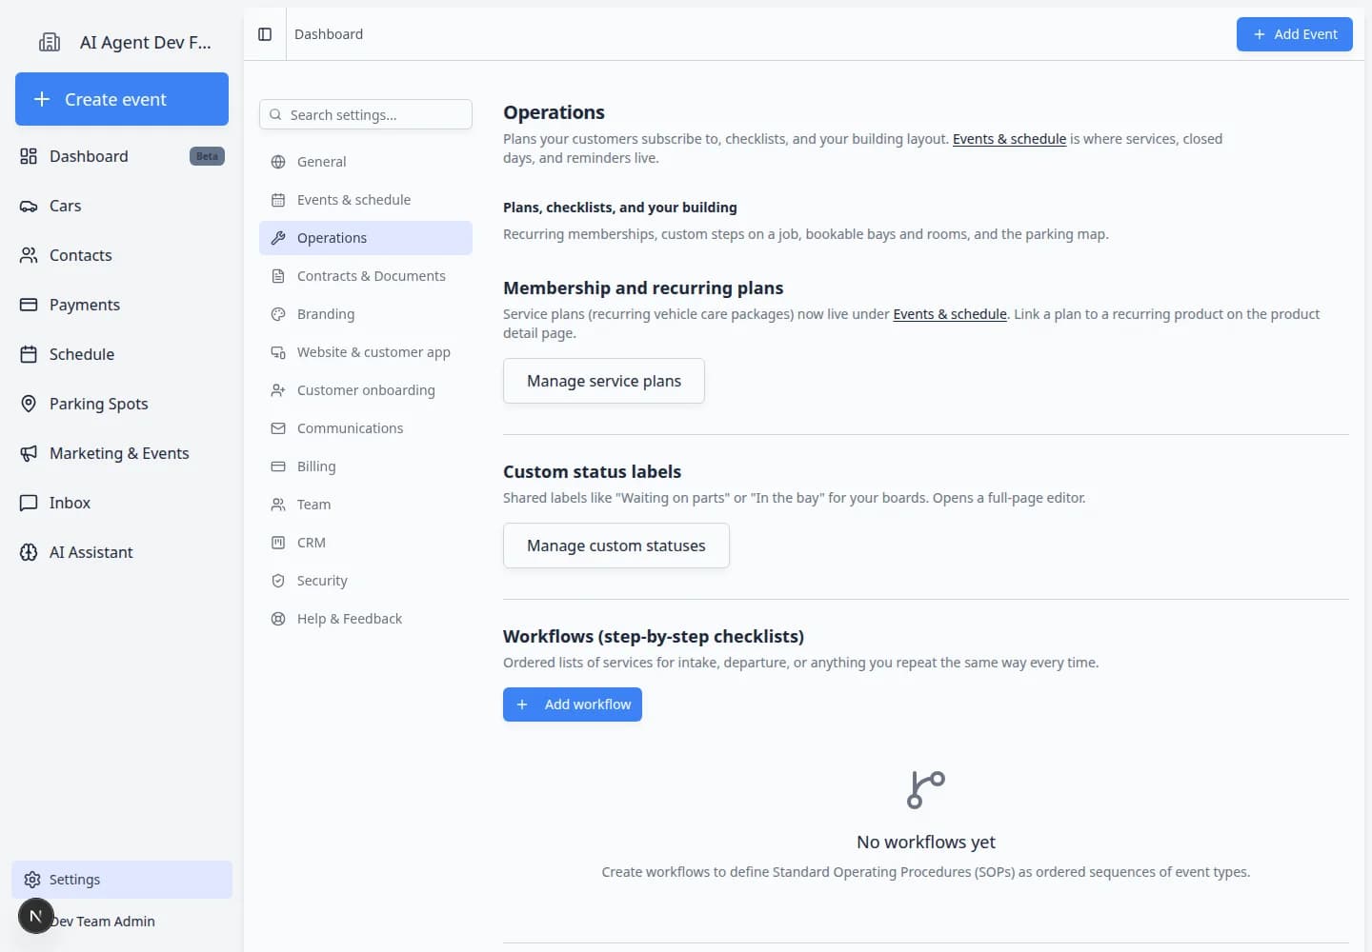The image size is (1372, 952).
Task: Click the No workflows yet branch icon
Action: pyautogui.click(x=926, y=790)
